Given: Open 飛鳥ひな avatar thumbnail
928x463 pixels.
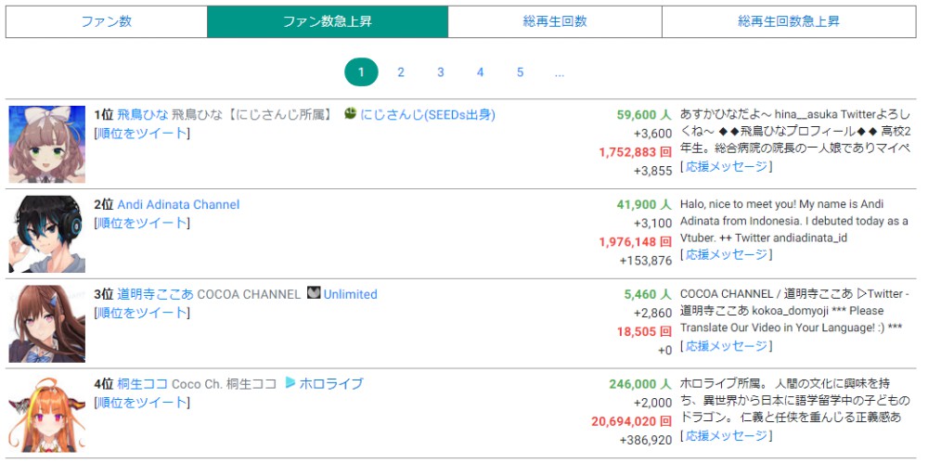Looking at the screenshot, I should [x=46, y=144].
